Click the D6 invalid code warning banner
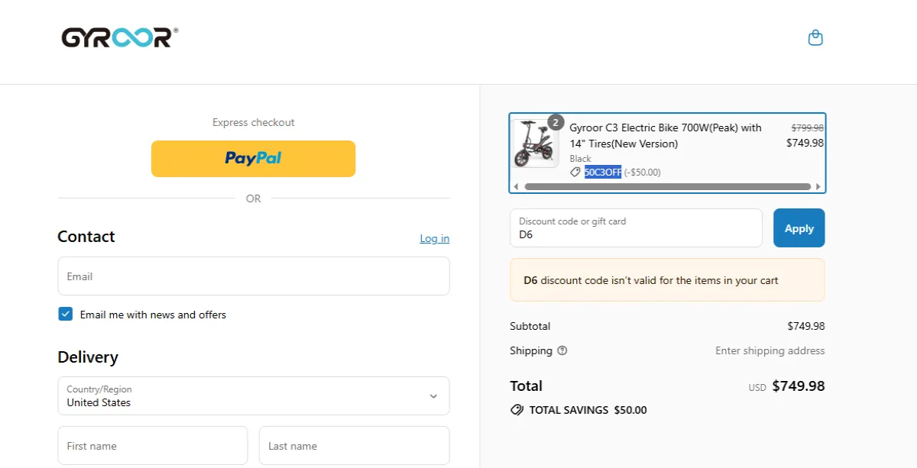The image size is (917, 468). [x=666, y=279]
